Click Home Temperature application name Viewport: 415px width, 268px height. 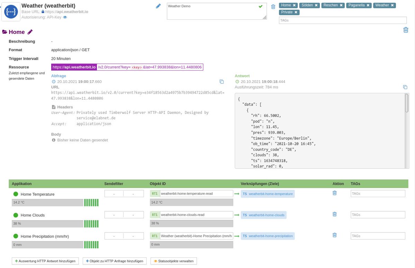point(37,194)
